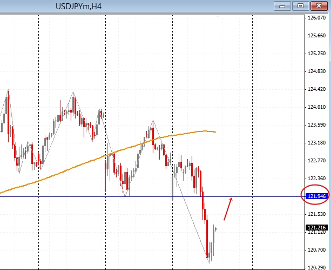Click the 122.360 price scale value
Viewport: 331px width, 270px height.
(317, 179)
